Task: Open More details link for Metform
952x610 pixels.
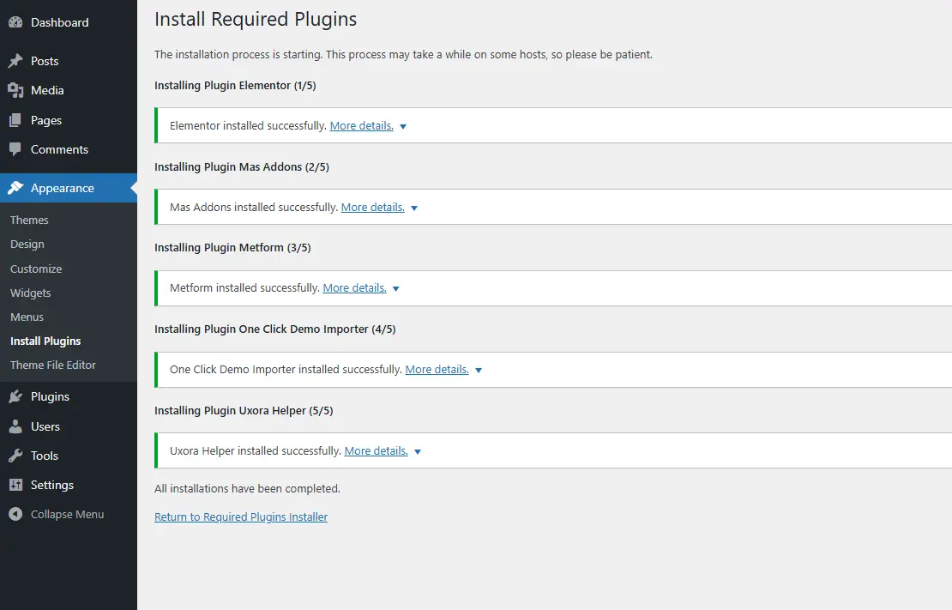Action: click(354, 288)
